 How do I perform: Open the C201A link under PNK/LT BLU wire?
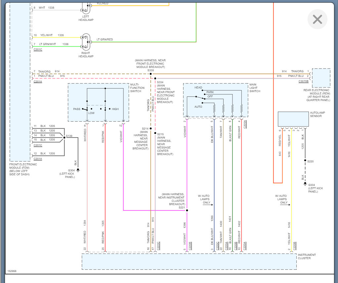click(38, 82)
